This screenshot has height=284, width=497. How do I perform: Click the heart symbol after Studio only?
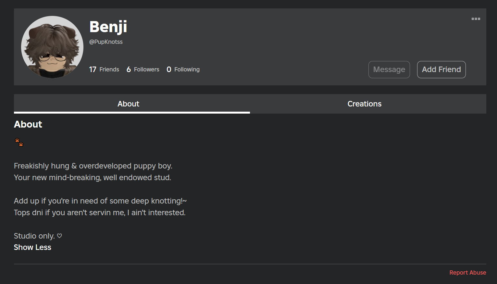click(x=59, y=236)
